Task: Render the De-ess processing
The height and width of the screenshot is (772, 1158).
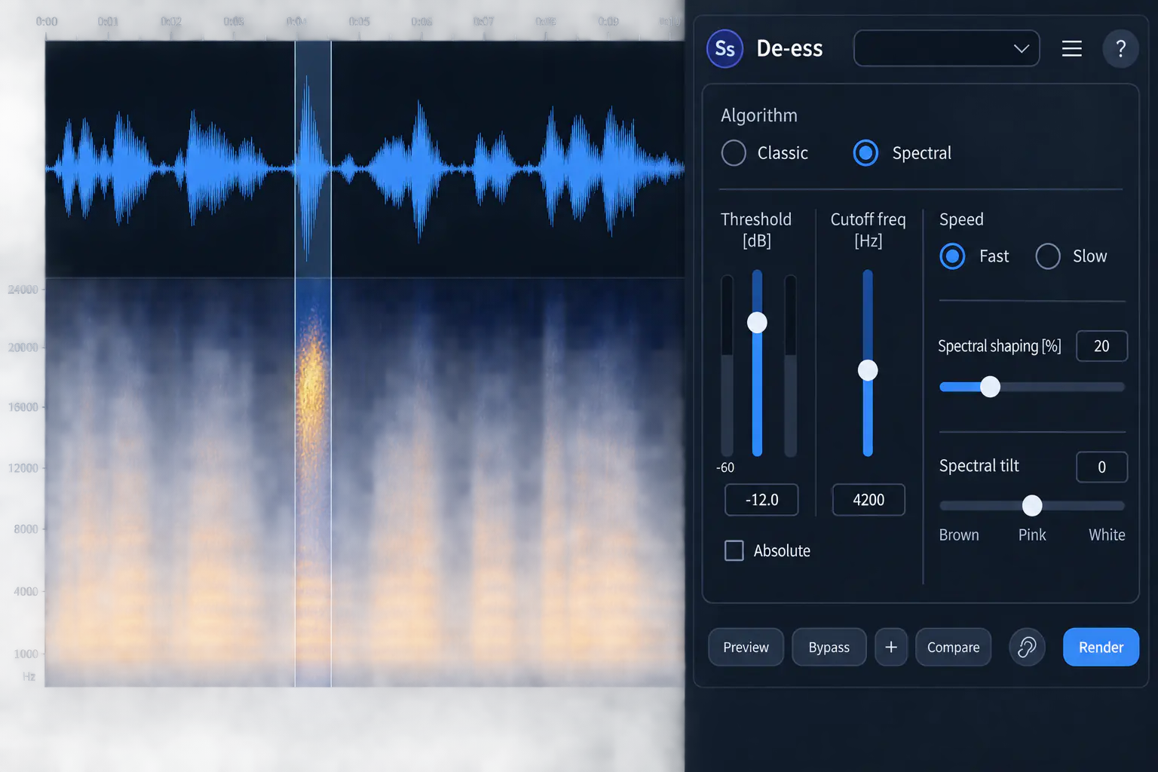Action: (x=1101, y=647)
